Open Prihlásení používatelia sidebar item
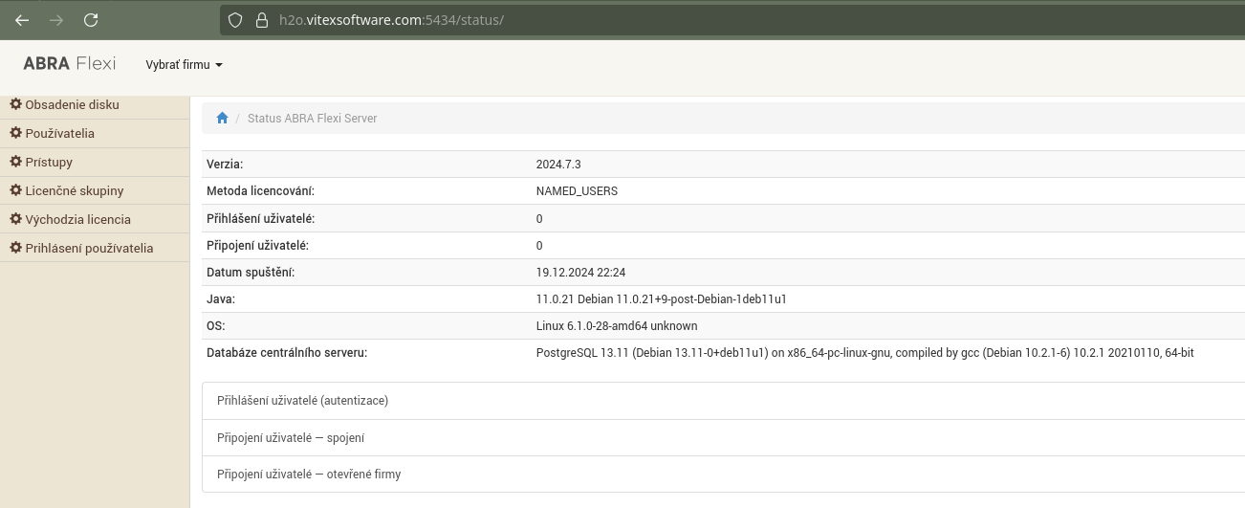The height and width of the screenshot is (508, 1245). [x=95, y=249]
